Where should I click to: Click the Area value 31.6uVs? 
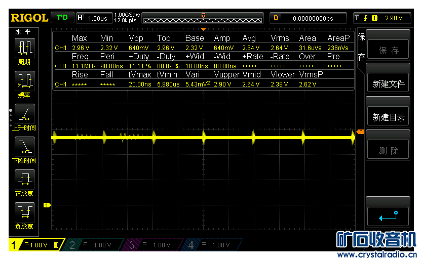(310, 48)
